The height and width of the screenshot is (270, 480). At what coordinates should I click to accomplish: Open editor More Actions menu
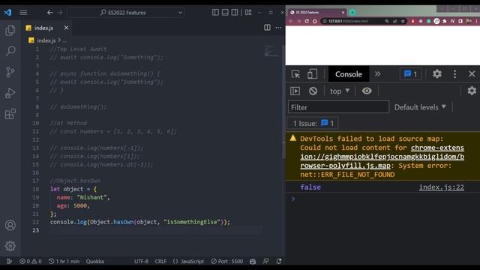tap(278, 28)
